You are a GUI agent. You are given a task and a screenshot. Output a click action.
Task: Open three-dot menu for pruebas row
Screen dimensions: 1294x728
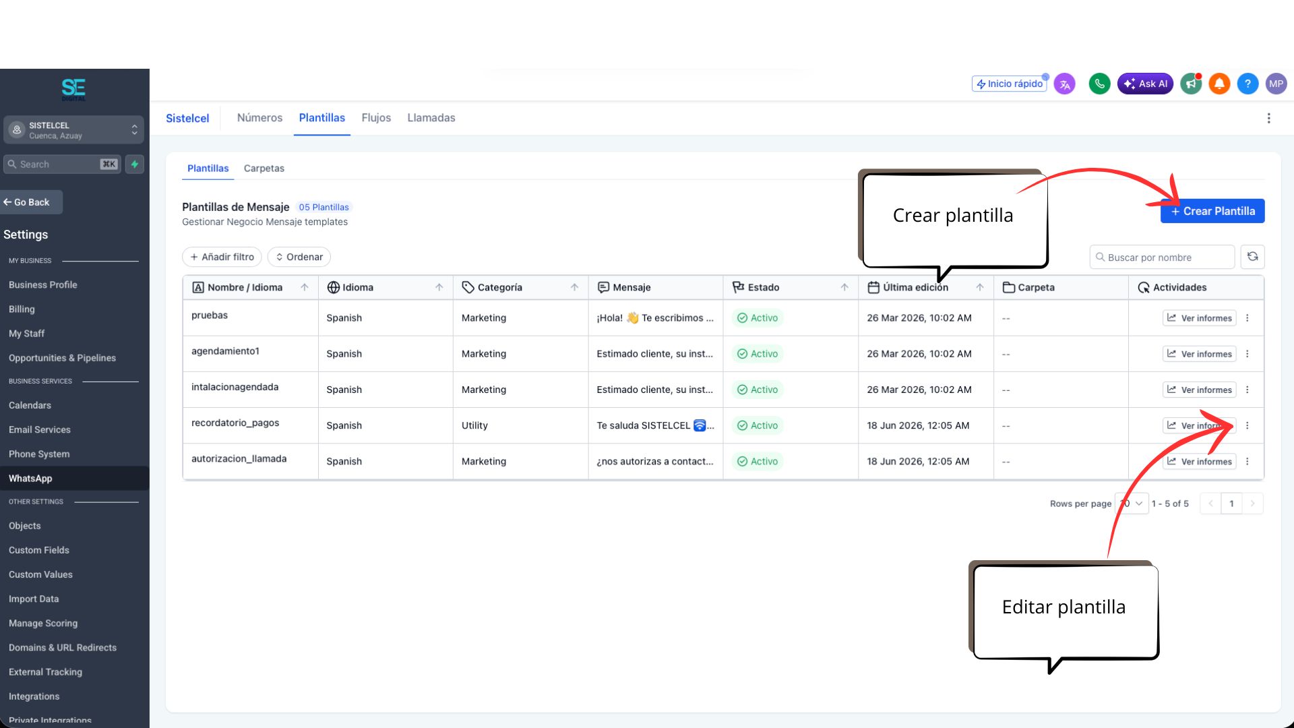click(x=1247, y=318)
